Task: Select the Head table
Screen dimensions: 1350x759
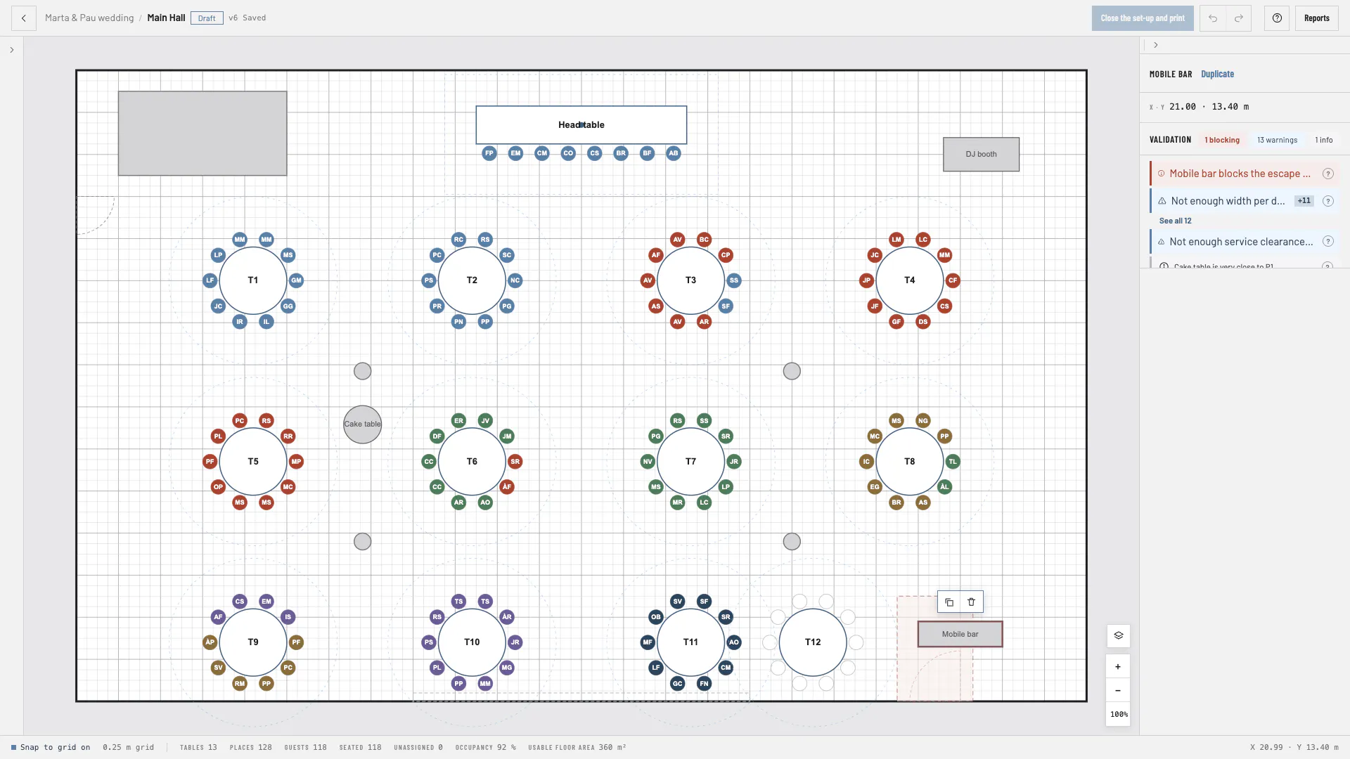Action: [581, 125]
